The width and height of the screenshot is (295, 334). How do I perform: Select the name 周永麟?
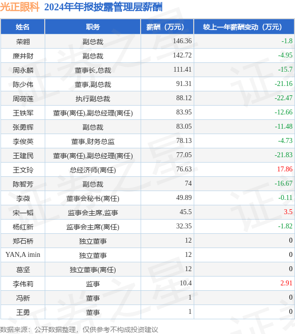pyautogui.click(x=23, y=70)
